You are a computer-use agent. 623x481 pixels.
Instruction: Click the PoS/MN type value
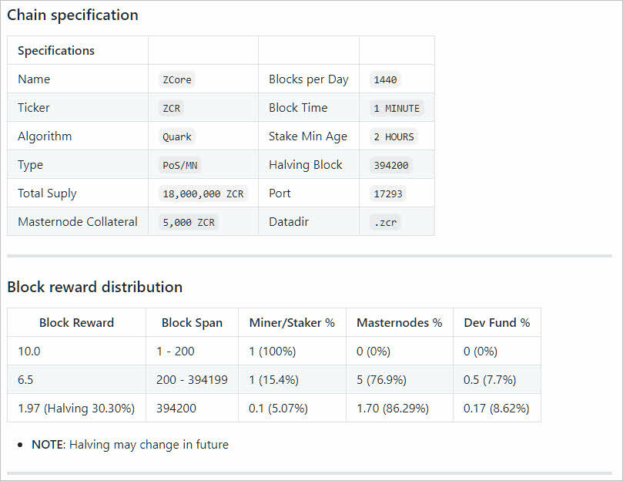pyautogui.click(x=179, y=165)
